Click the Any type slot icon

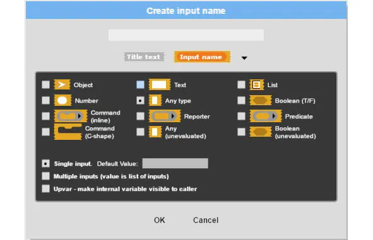click(x=155, y=100)
